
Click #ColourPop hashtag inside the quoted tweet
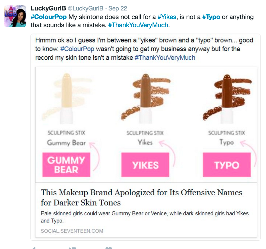tap(77, 49)
